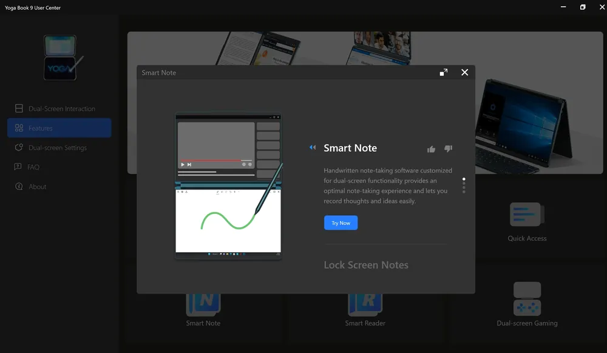Minimize the Yoga Book 9 User Center window

click(563, 7)
